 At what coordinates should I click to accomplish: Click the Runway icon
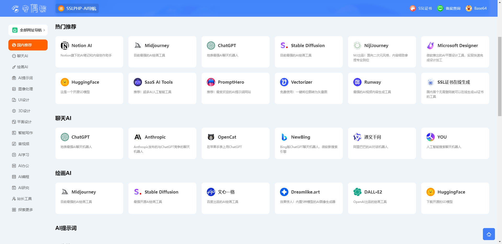(x=357, y=82)
